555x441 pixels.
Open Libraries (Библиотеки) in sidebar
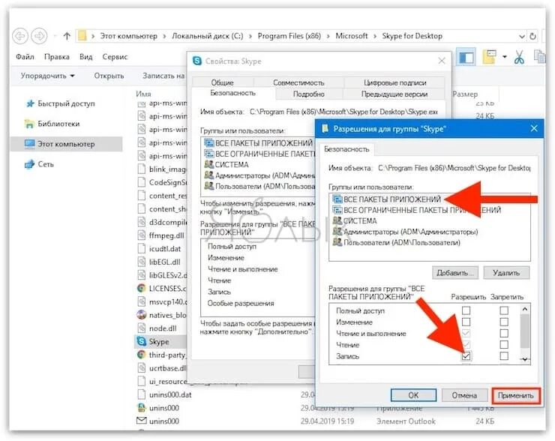pos(52,124)
